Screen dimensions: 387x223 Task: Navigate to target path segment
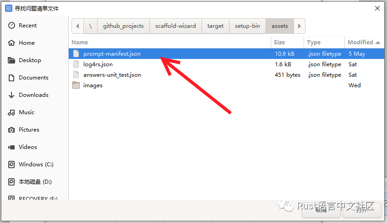pyautogui.click(x=215, y=26)
